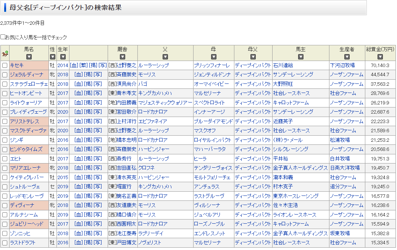This screenshot has width=397, height=250.
Task: Open trainer 須貝尚介 link
Action: pyautogui.click(x=126, y=84)
